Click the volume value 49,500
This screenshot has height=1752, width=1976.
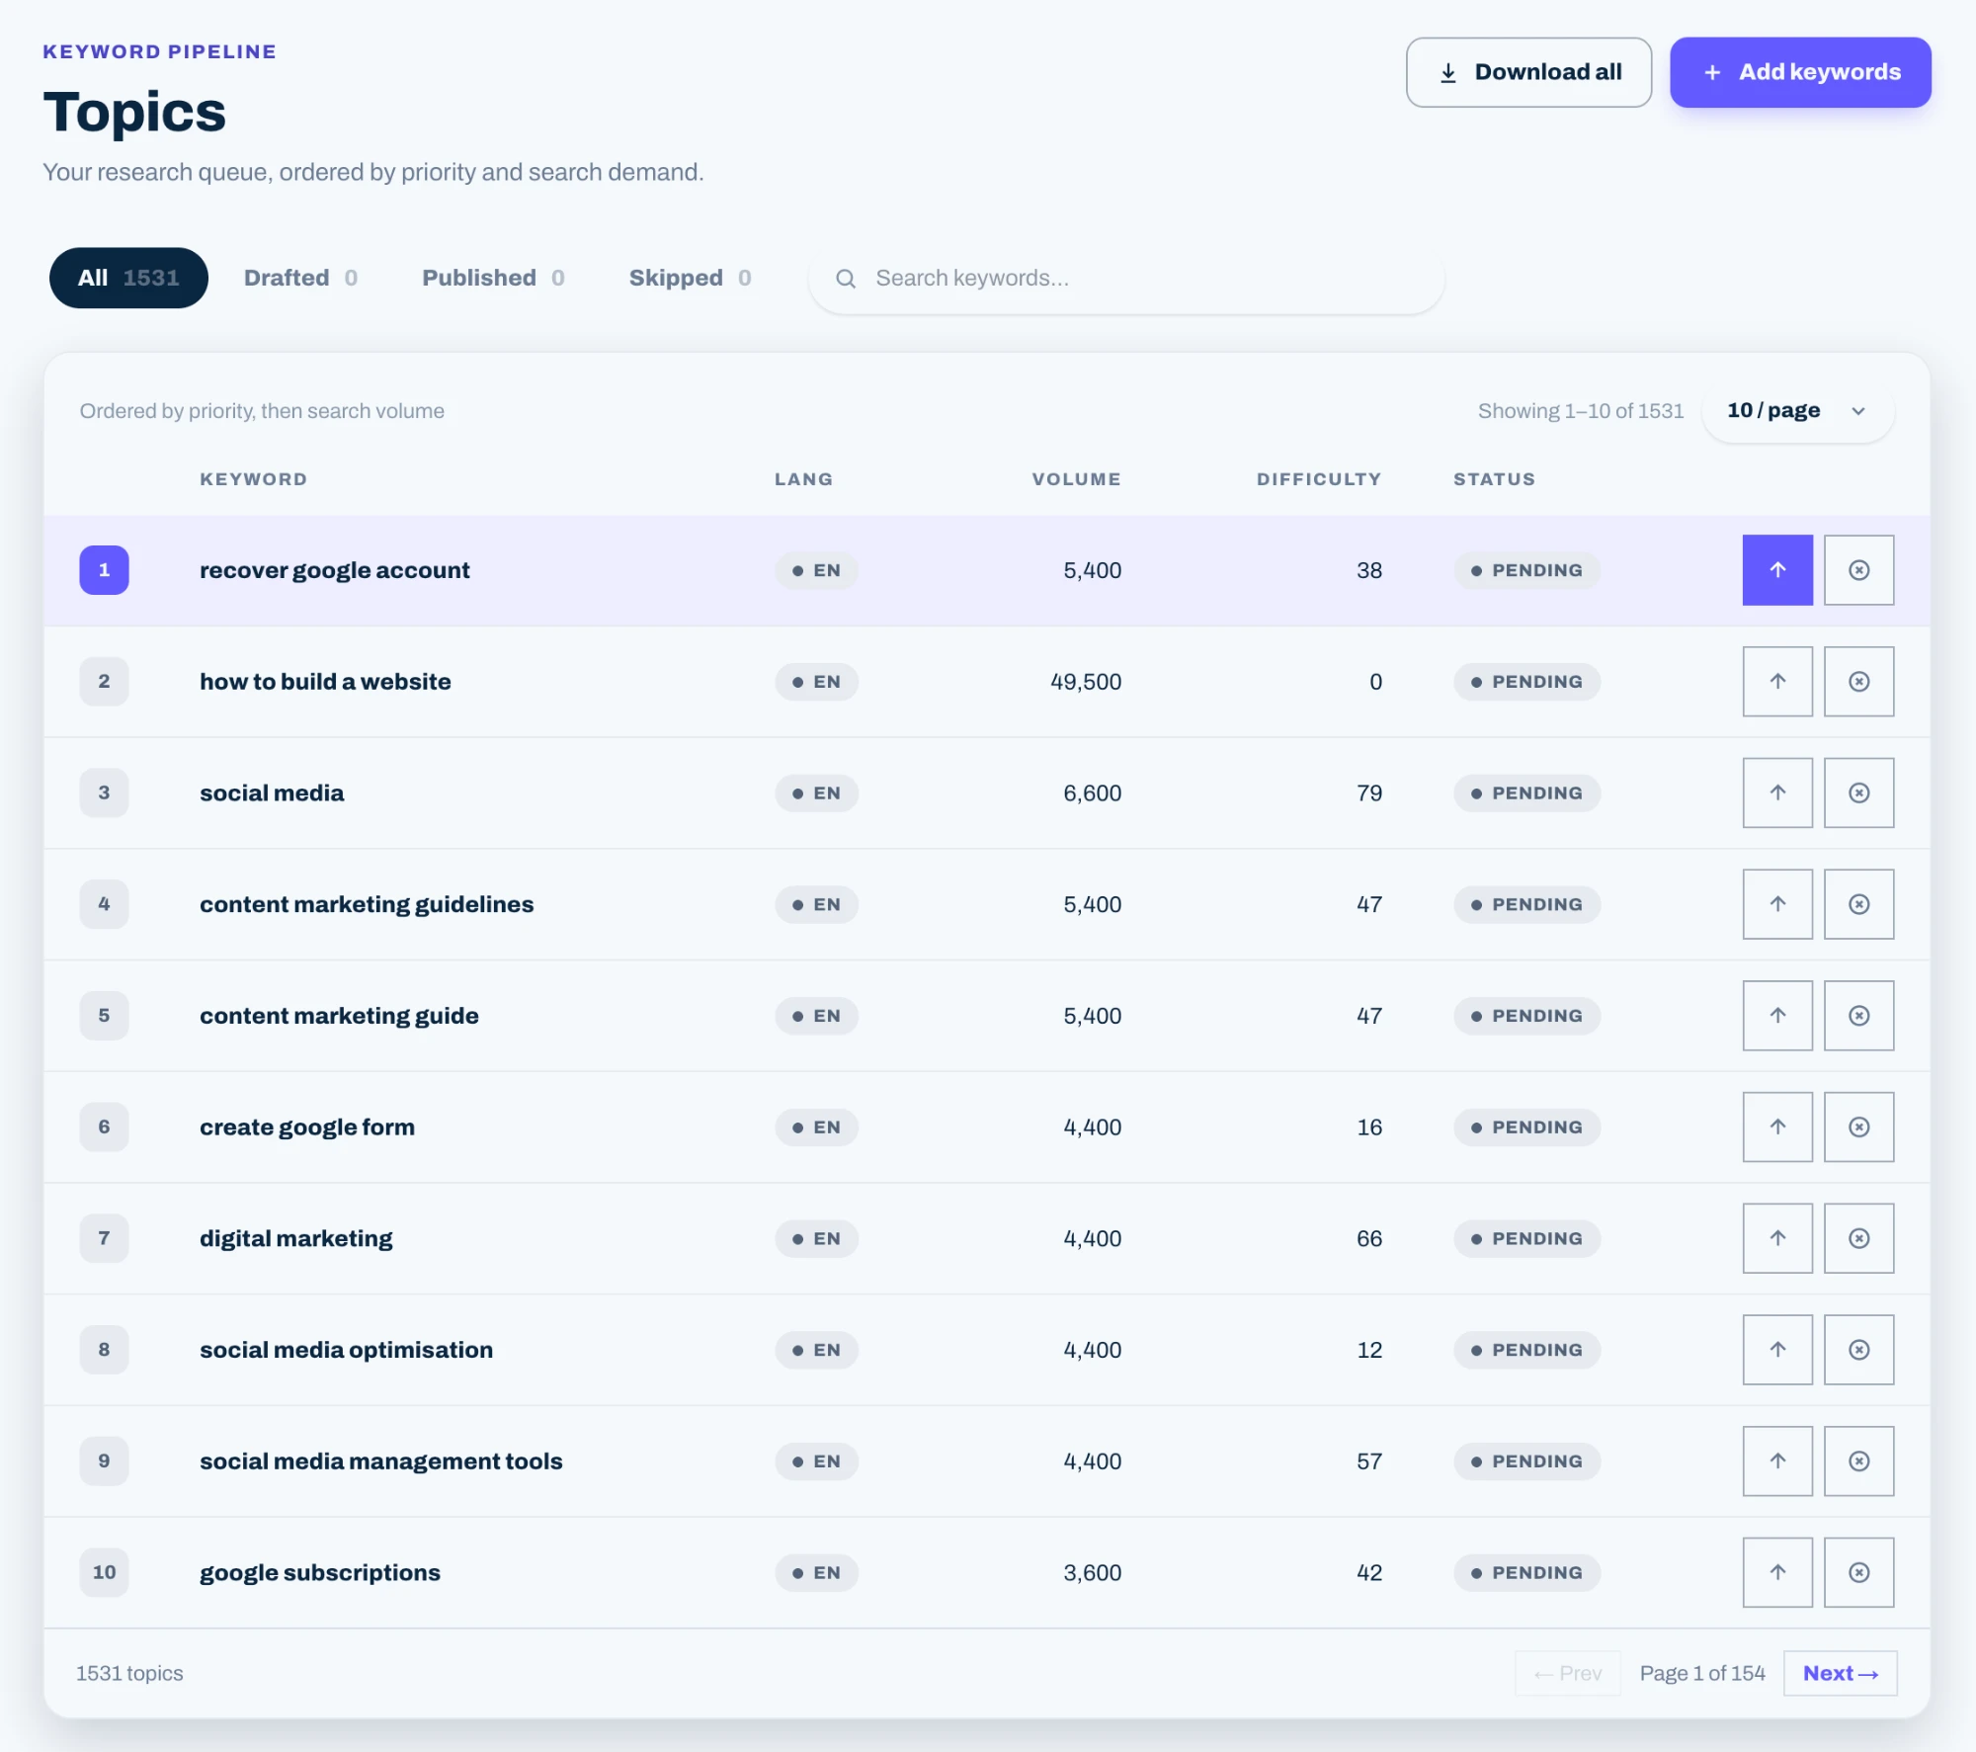tap(1086, 682)
